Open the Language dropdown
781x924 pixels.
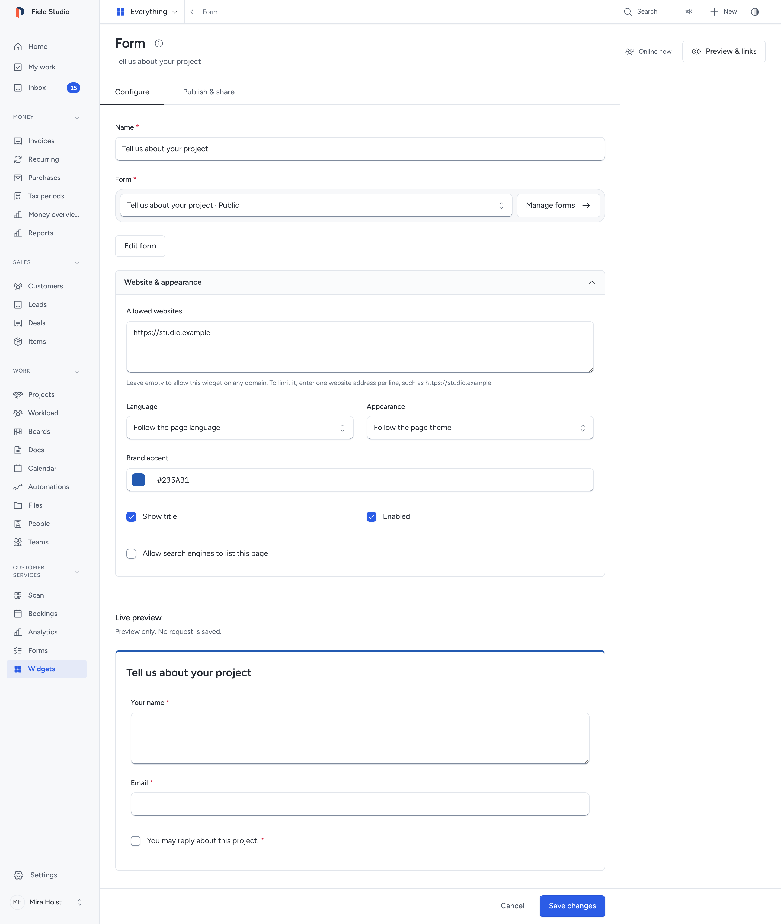(239, 428)
